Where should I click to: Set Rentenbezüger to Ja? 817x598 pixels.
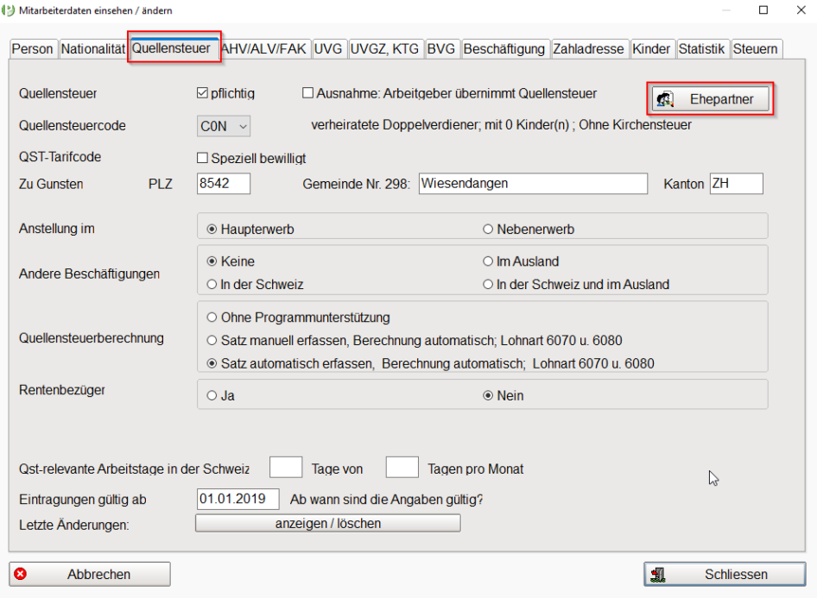click(x=212, y=395)
